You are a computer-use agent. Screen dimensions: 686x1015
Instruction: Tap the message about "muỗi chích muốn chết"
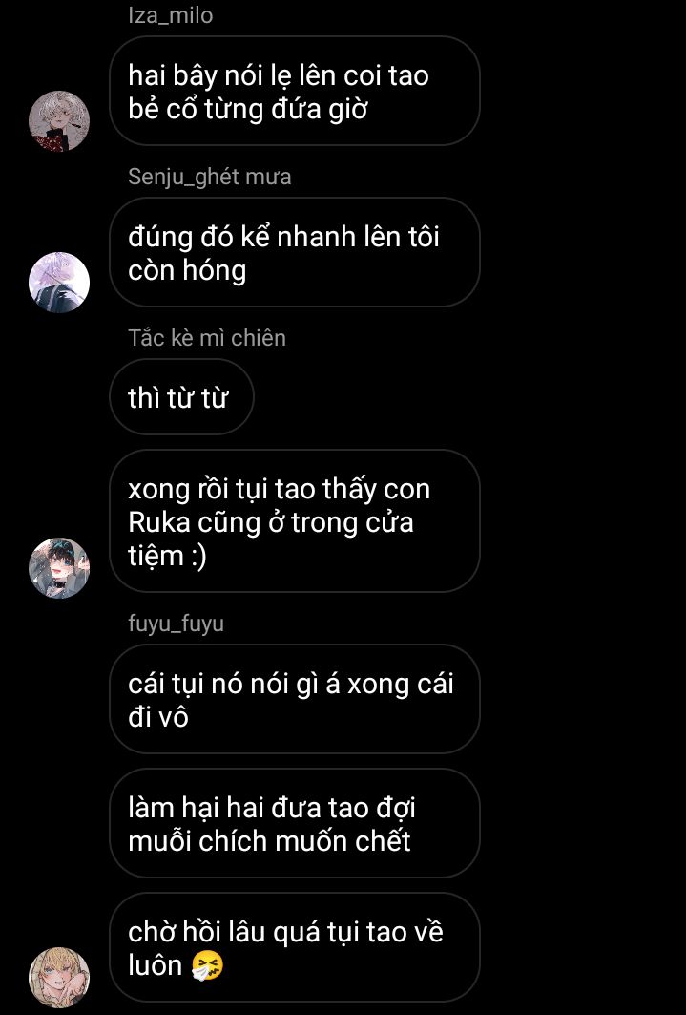(x=295, y=823)
